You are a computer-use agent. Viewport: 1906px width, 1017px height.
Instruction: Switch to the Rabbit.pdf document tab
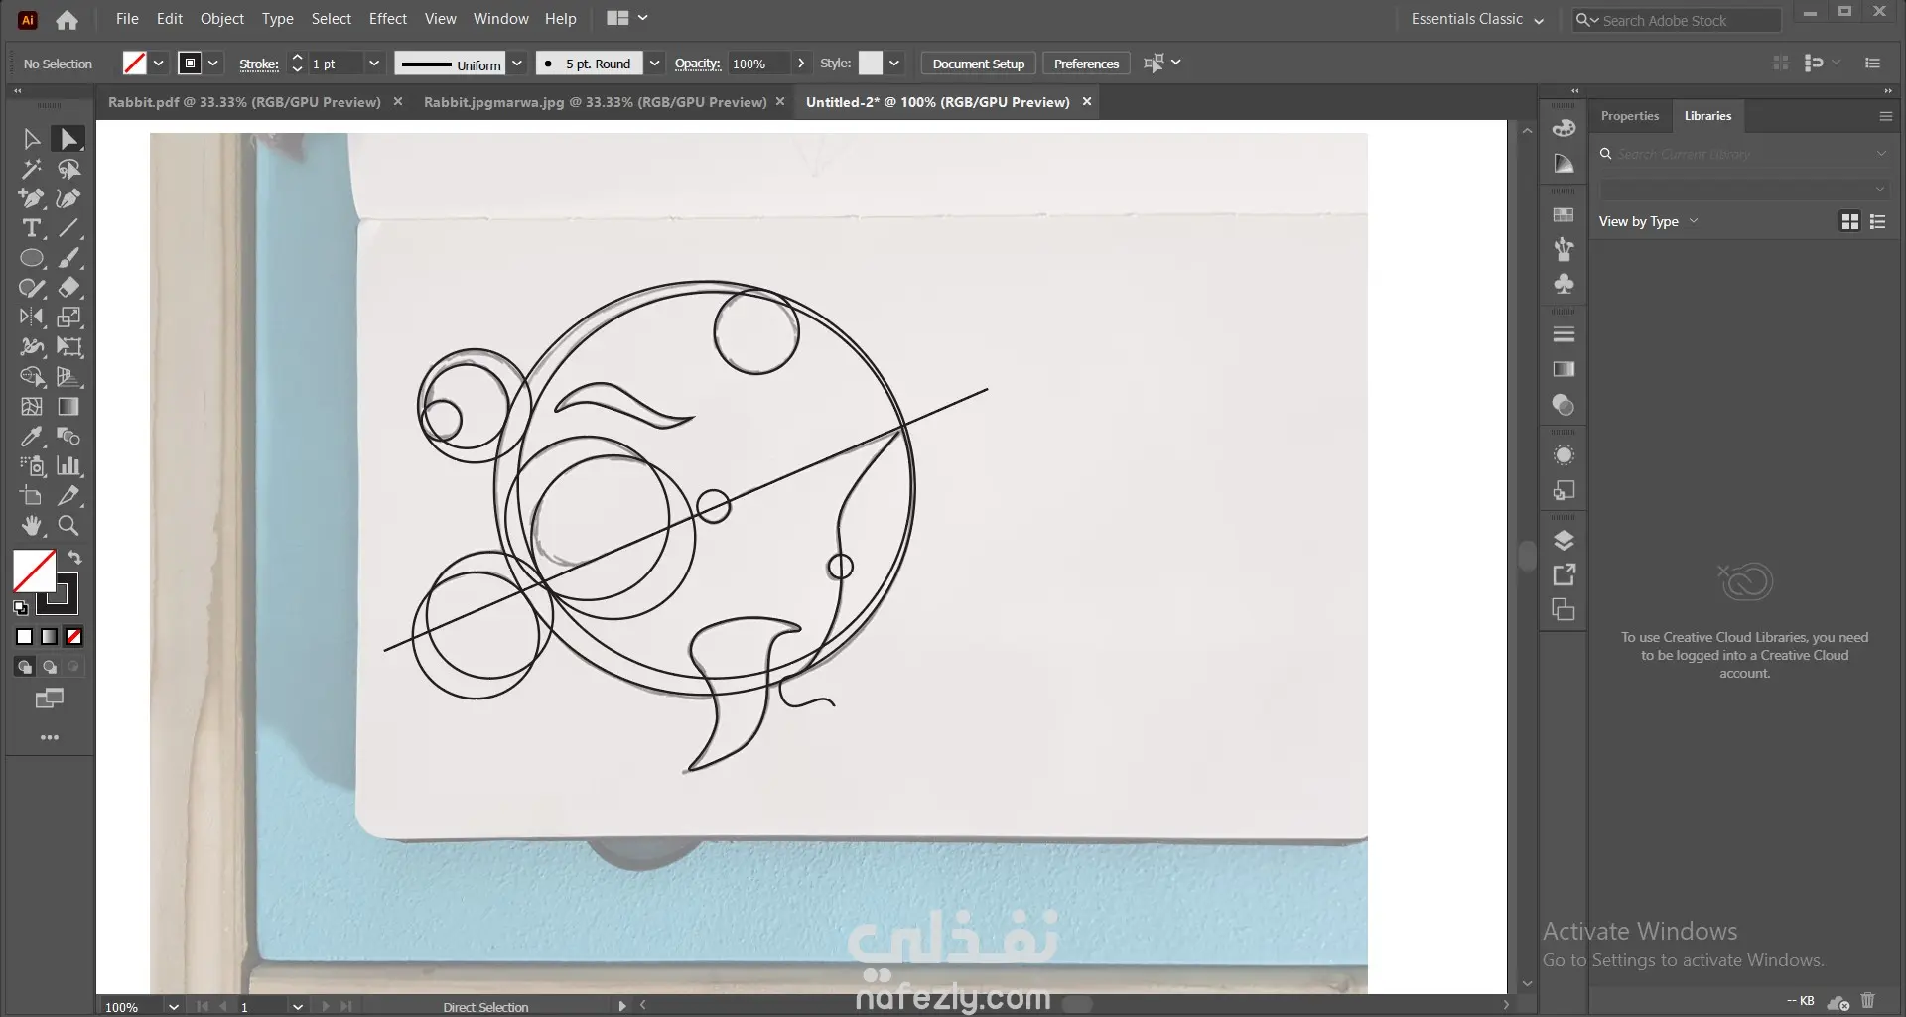click(x=244, y=102)
